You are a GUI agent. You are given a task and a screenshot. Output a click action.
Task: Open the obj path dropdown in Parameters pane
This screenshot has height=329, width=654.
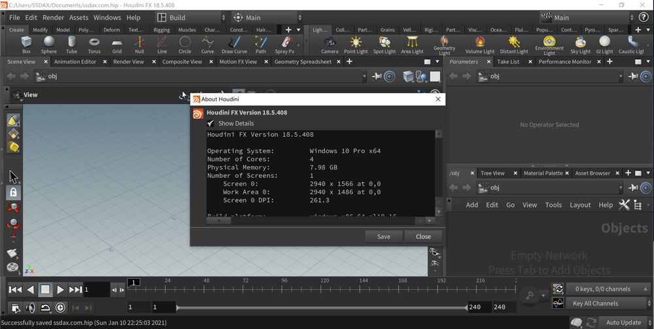[621, 77]
